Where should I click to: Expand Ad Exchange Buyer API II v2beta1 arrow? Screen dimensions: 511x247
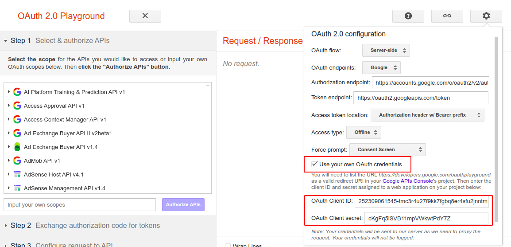(x=9, y=133)
